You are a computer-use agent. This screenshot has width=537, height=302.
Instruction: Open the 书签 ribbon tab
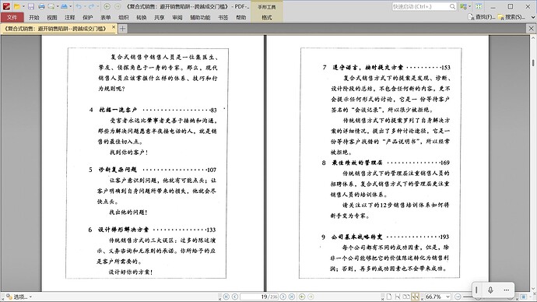pos(223,17)
